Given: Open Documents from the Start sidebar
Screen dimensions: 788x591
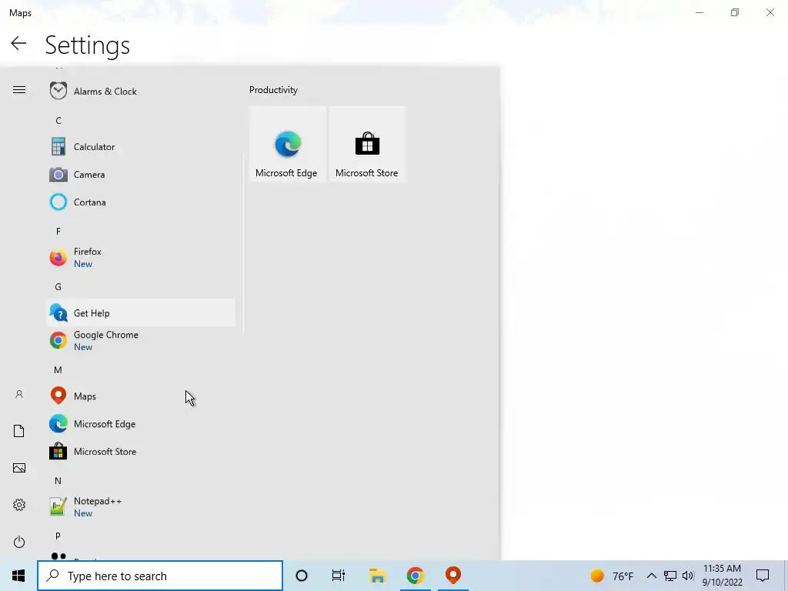Looking at the screenshot, I should (x=19, y=431).
